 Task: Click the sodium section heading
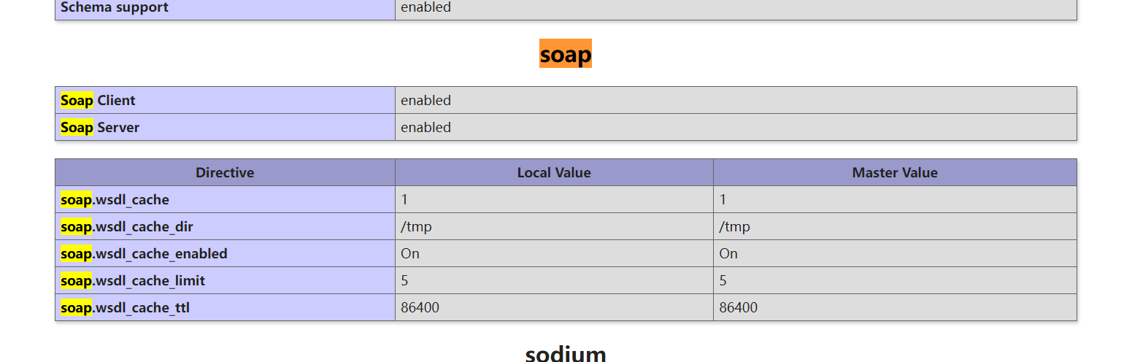pos(566,354)
